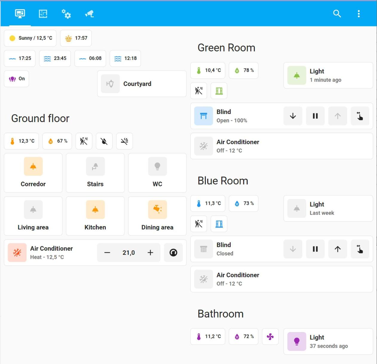The width and height of the screenshot is (377, 364).
Task: Raise the Blue Room blind
Action: click(338, 249)
